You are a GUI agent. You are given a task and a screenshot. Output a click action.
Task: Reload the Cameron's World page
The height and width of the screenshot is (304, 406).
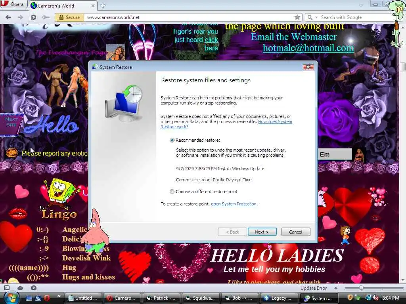pyautogui.click(x=33, y=17)
